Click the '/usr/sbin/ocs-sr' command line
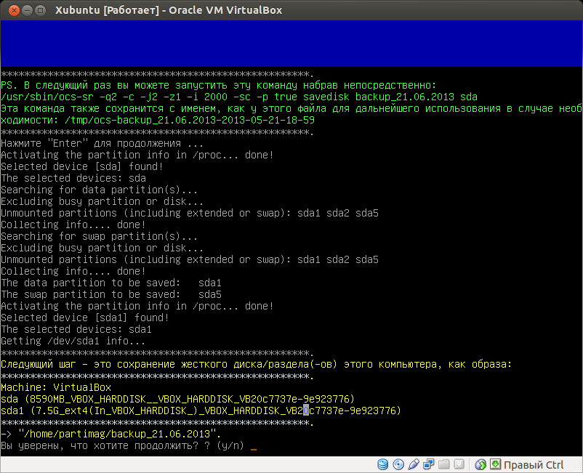Screen dimensions: 583x473 pyautogui.click(x=239, y=97)
